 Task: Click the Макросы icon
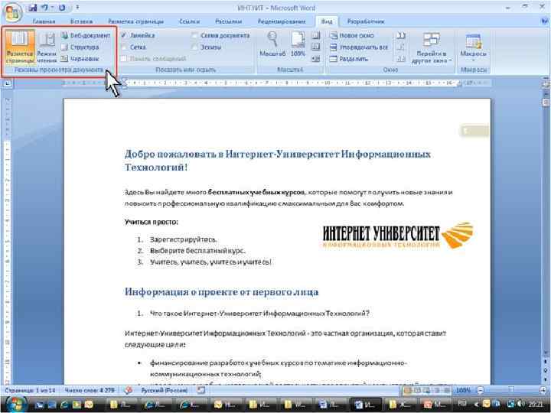coord(474,41)
